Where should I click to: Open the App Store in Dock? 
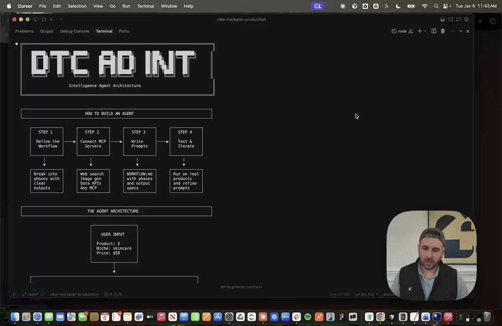pos(218,317)
